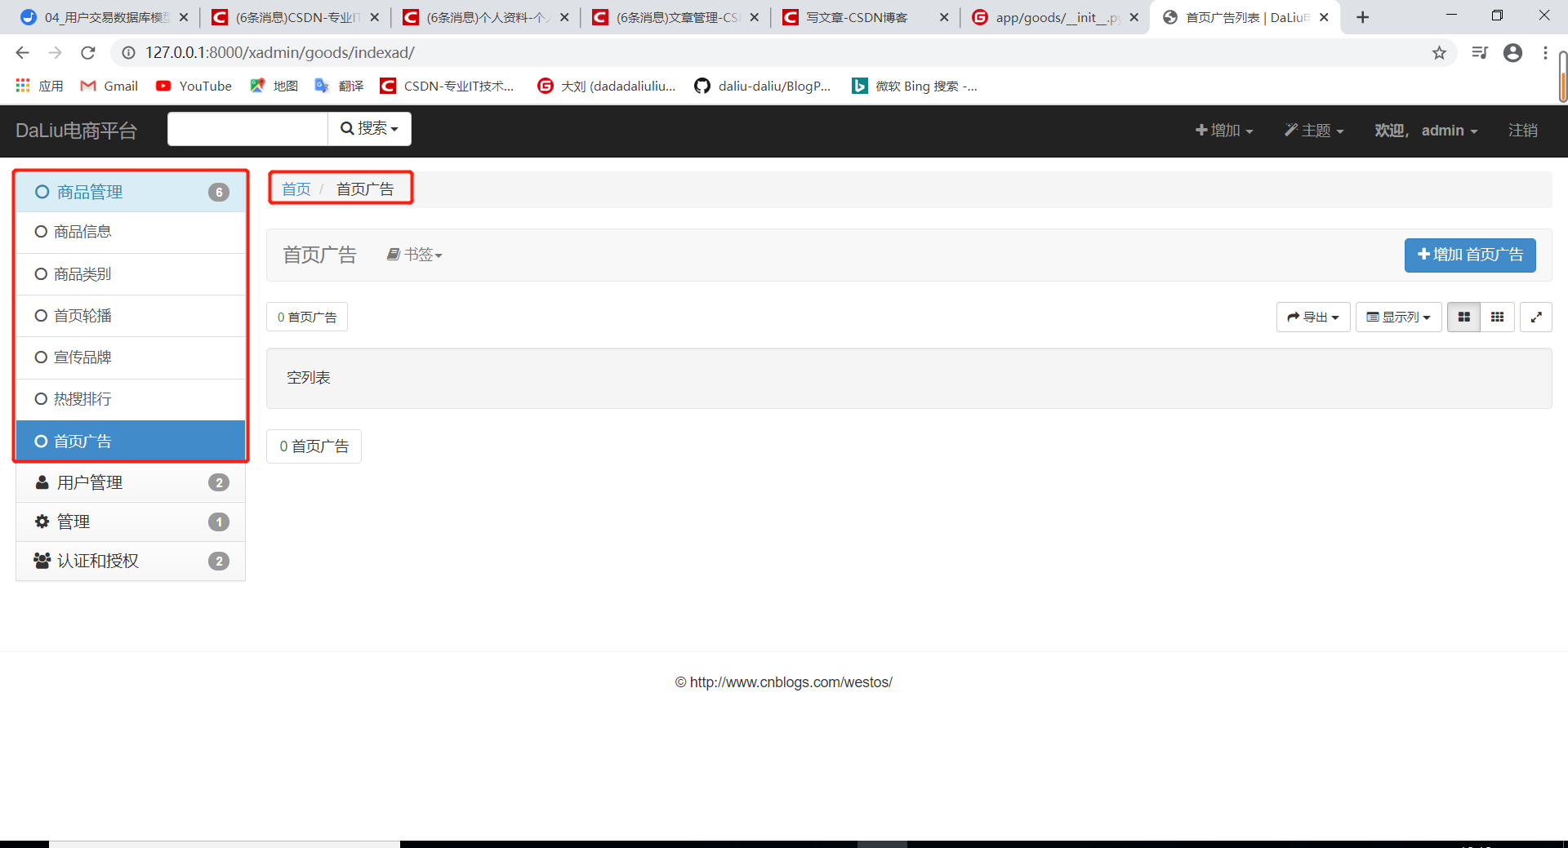Open YouTube bookmark
The width and height of the screenshot is (1568, 848).
(x=194, y=86)
